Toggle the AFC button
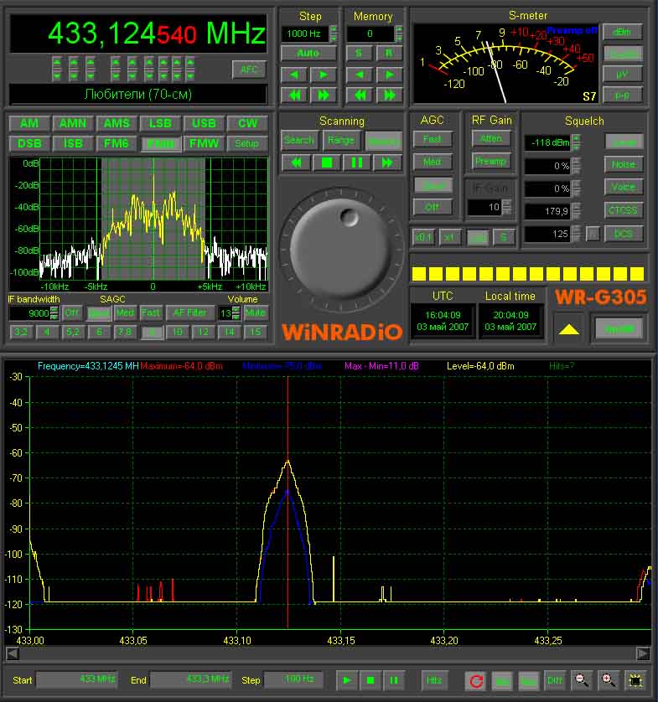 [249, 70]
